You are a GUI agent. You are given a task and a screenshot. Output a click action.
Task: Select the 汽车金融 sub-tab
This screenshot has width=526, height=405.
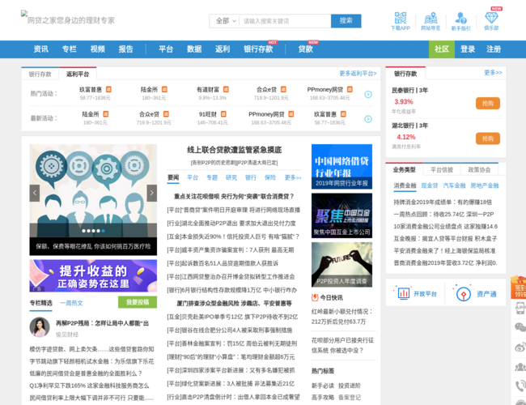(454, 185)
